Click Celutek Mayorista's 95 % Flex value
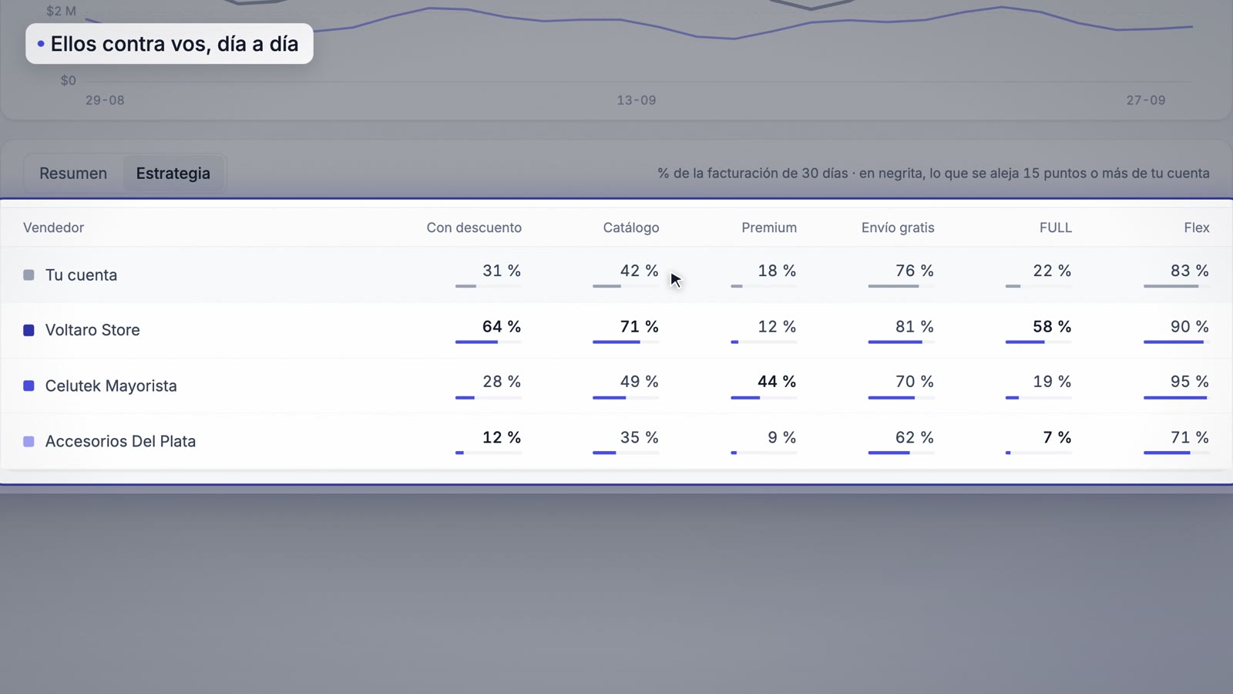This screenshot has height=694, width=1233. pos(1190,382)
